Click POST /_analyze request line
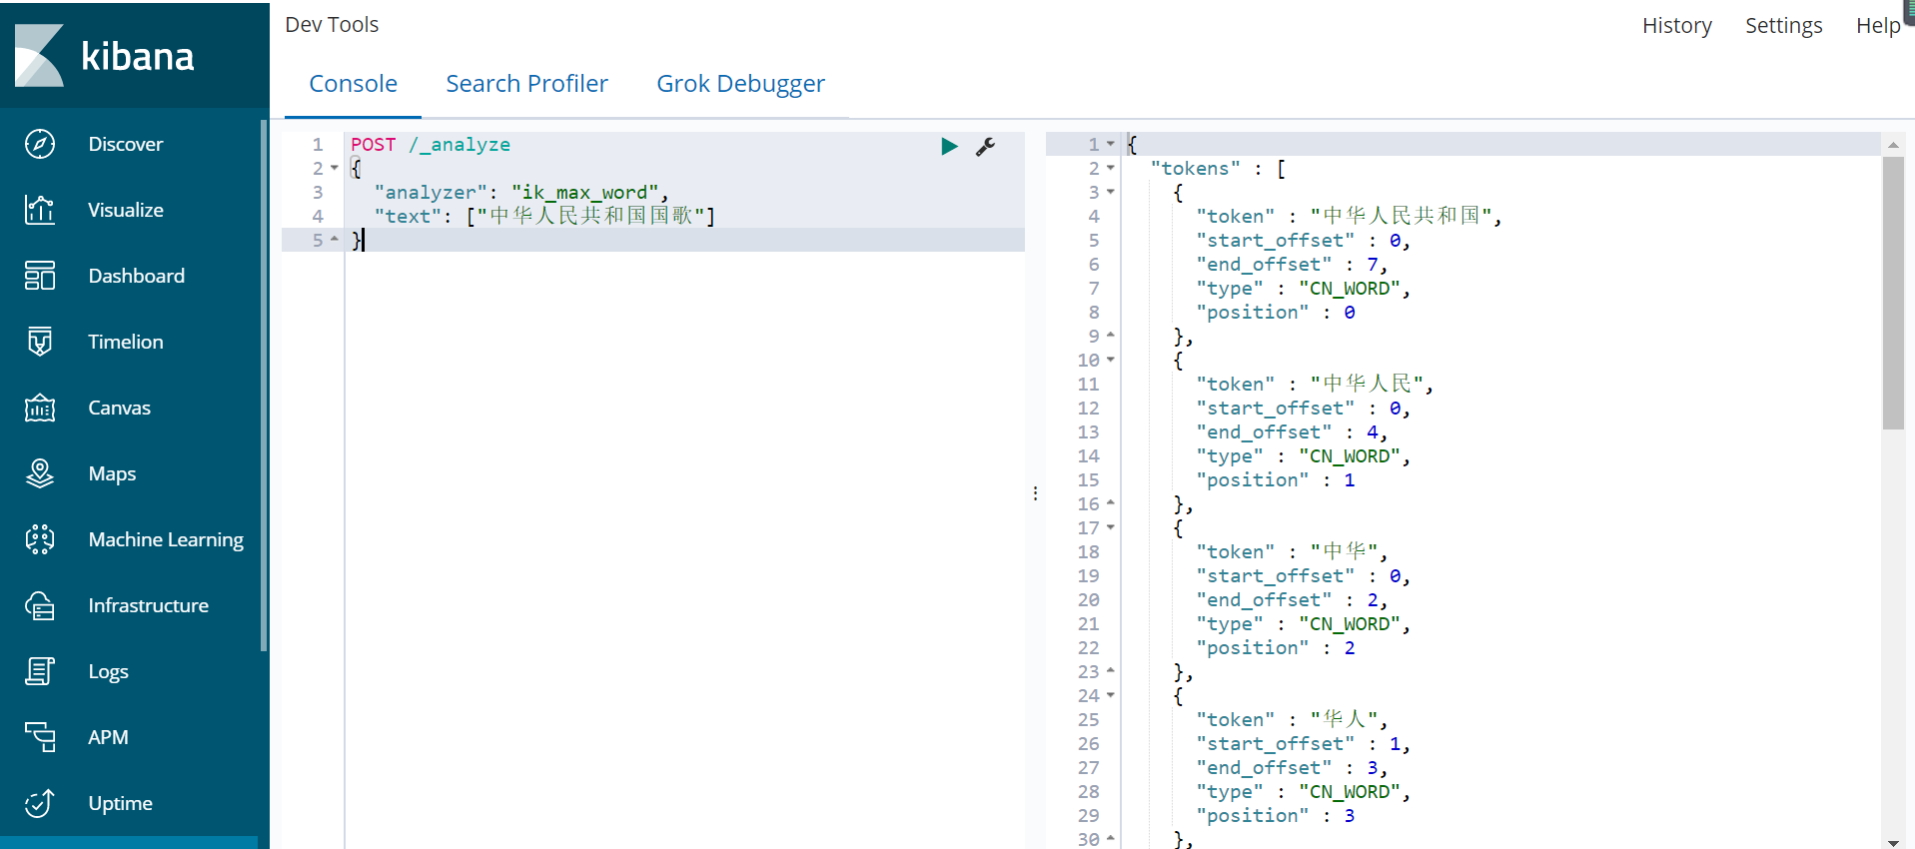 [x=431, y=145]
